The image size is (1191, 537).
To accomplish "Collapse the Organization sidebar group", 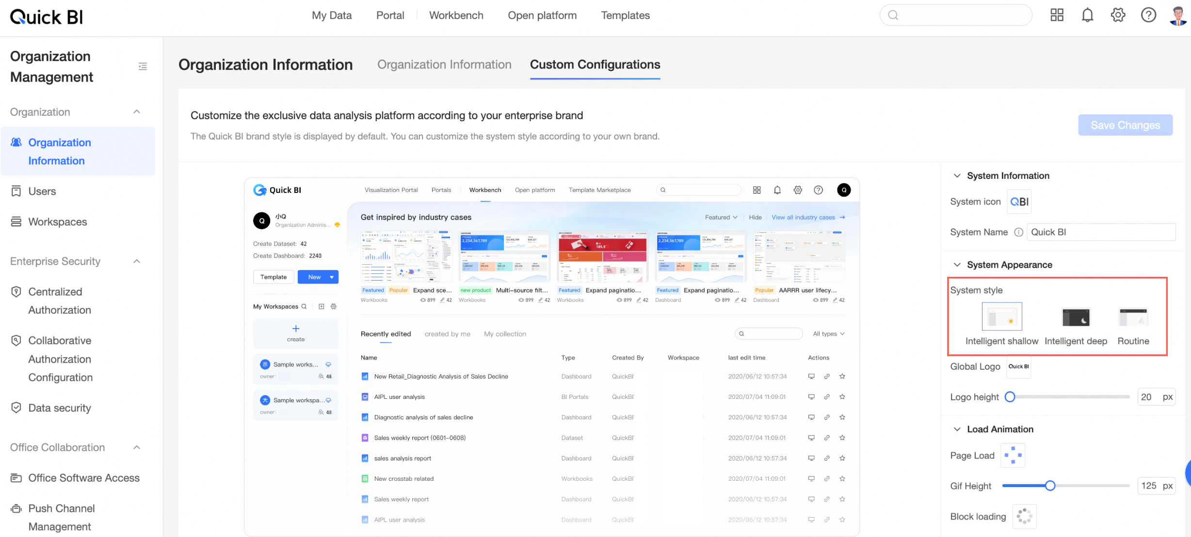I will (137, 112).
